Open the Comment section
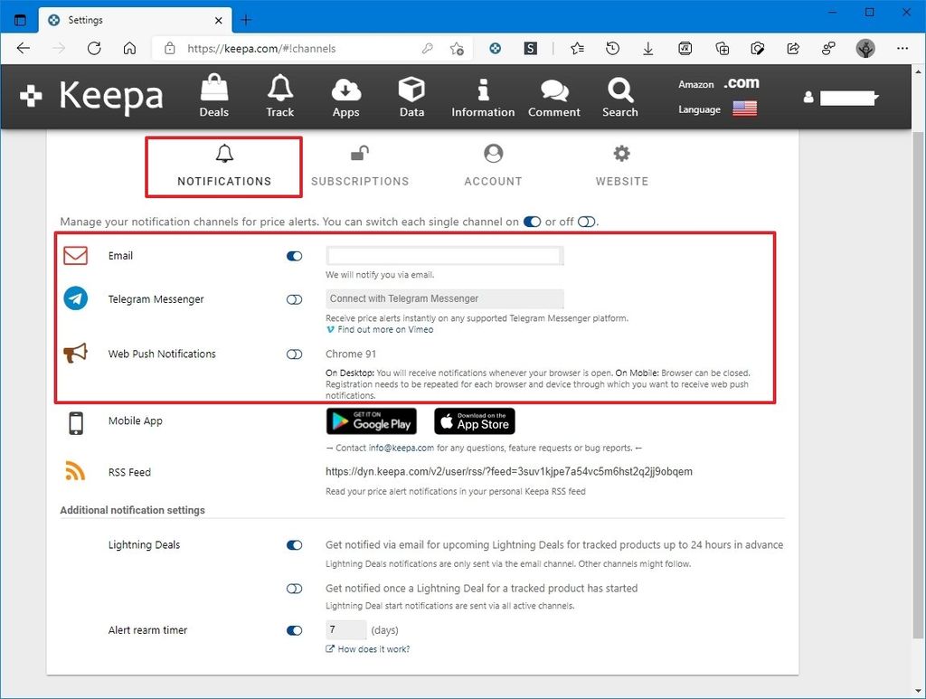926x699 pixels. coord(553,96)
